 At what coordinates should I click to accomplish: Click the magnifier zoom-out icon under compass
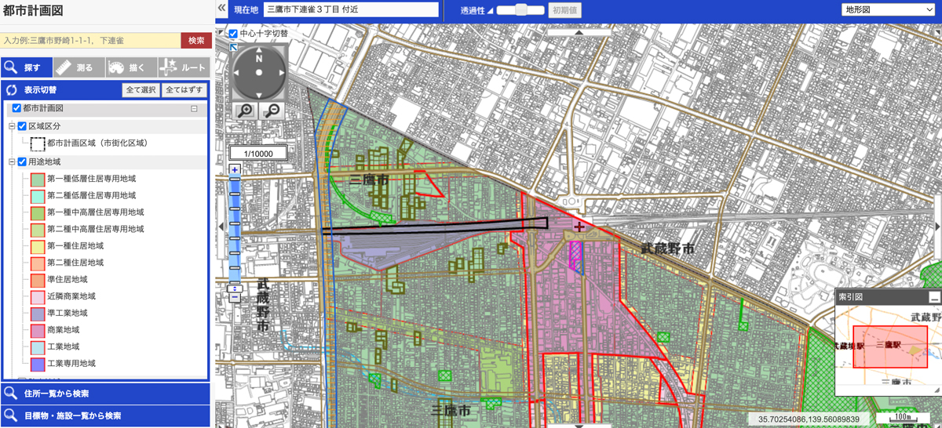pyautogui.click(x=272, y=111)
